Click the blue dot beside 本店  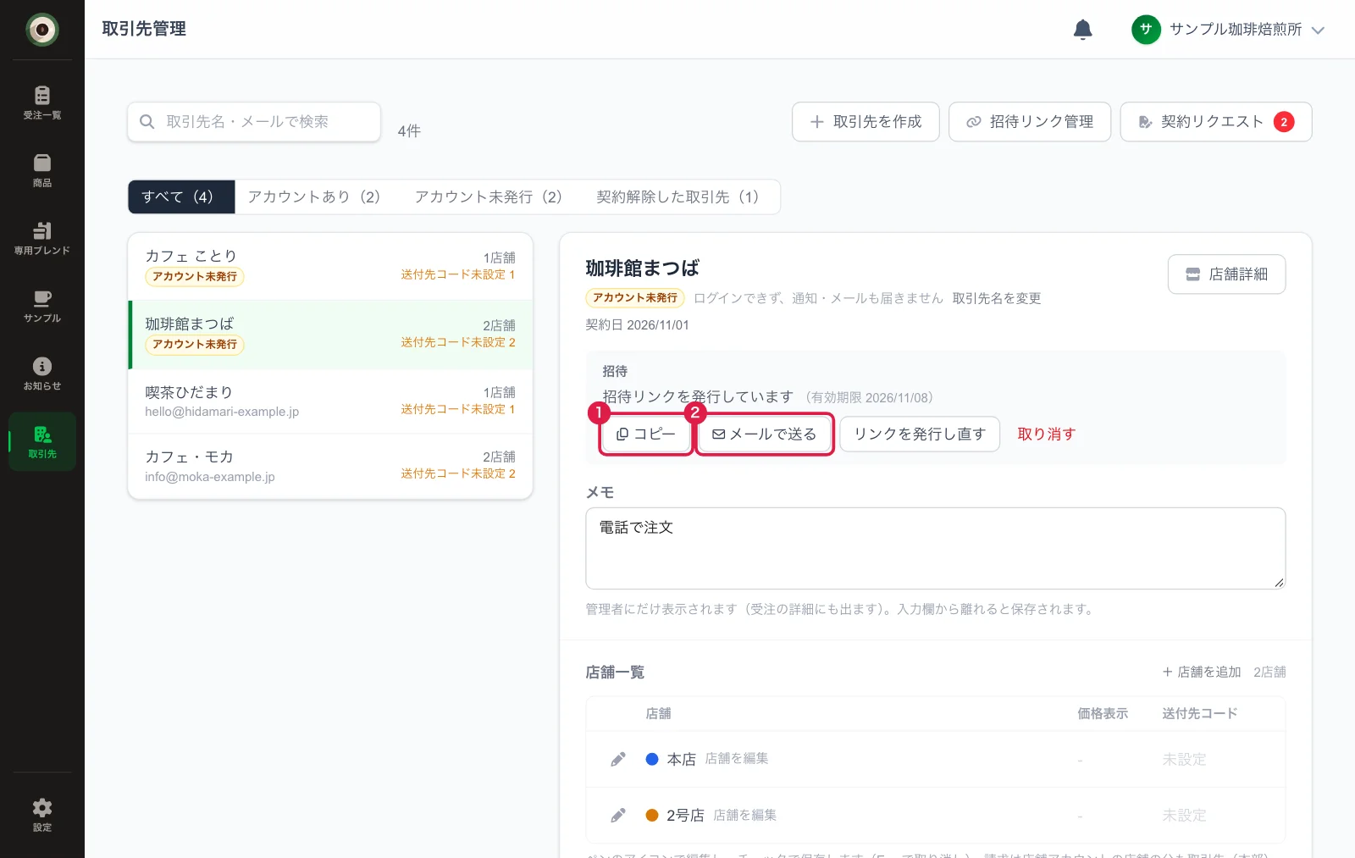[652, 759]
